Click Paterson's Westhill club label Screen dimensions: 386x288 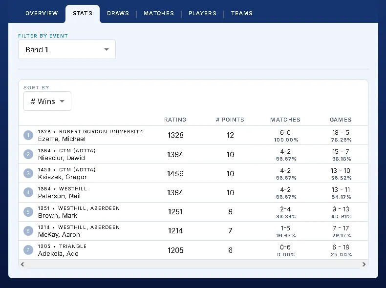point(73,188)
